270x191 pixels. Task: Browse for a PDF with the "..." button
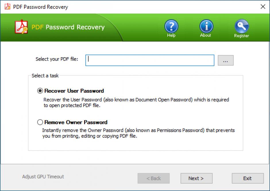(225, 60)
